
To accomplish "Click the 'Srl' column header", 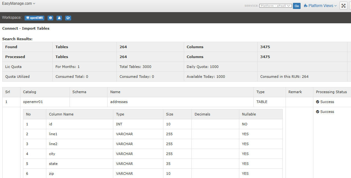I will [11, 92].
